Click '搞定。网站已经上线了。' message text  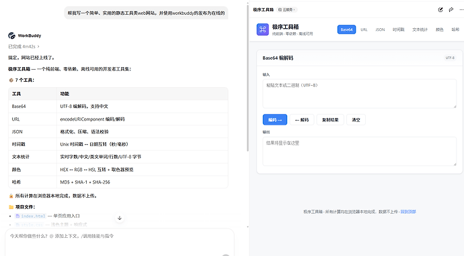point(32,58)
